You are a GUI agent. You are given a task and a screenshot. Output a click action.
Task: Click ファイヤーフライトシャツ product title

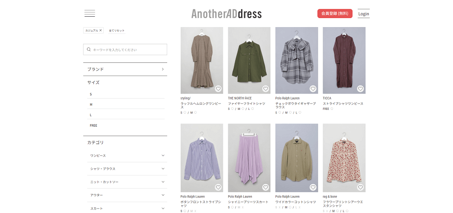tap(246, 104)
